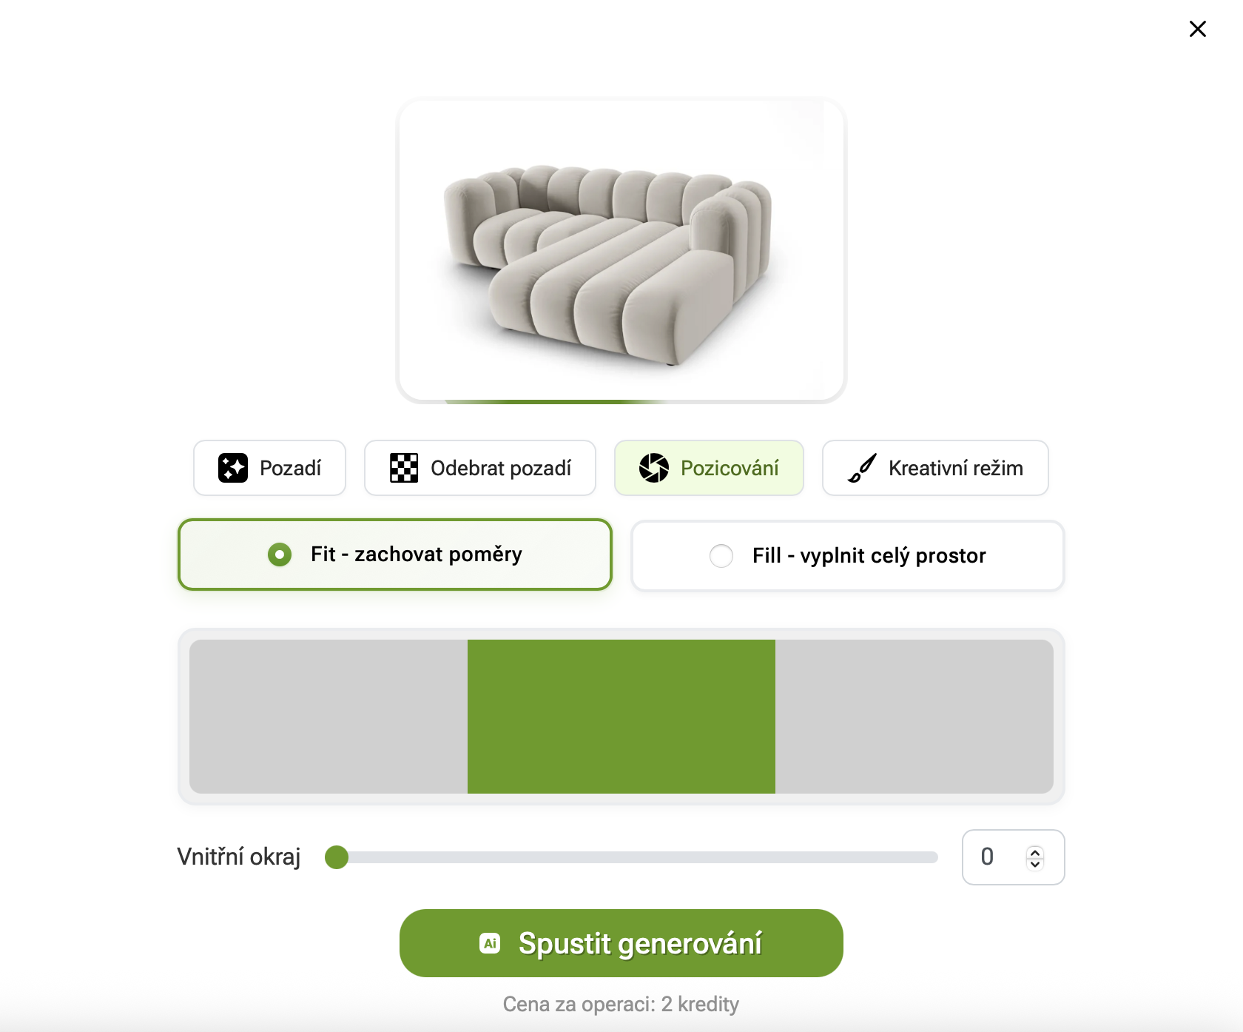Click the aperture icon beside Pozicování
The height and width of the screenshot is (1032, 1243).
coord(654,468)
